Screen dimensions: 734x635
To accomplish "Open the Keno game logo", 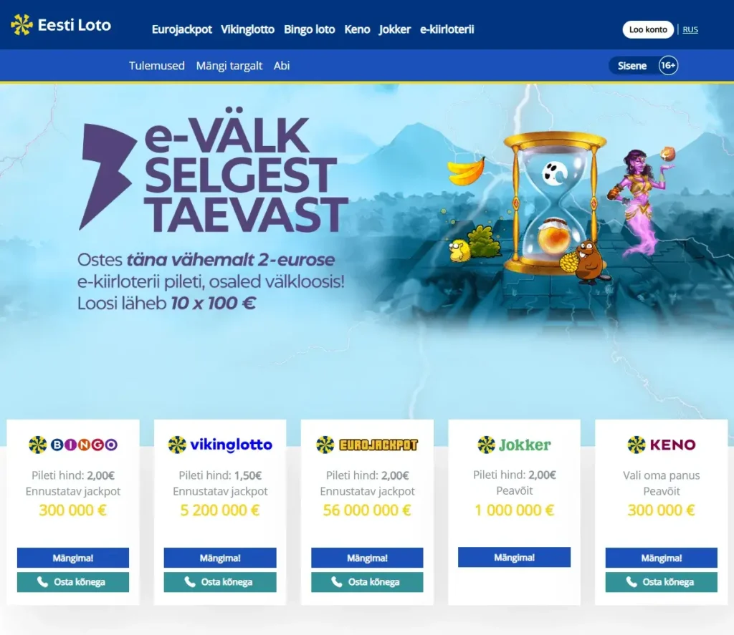I will pyautogui.click(x=661, y=445).
